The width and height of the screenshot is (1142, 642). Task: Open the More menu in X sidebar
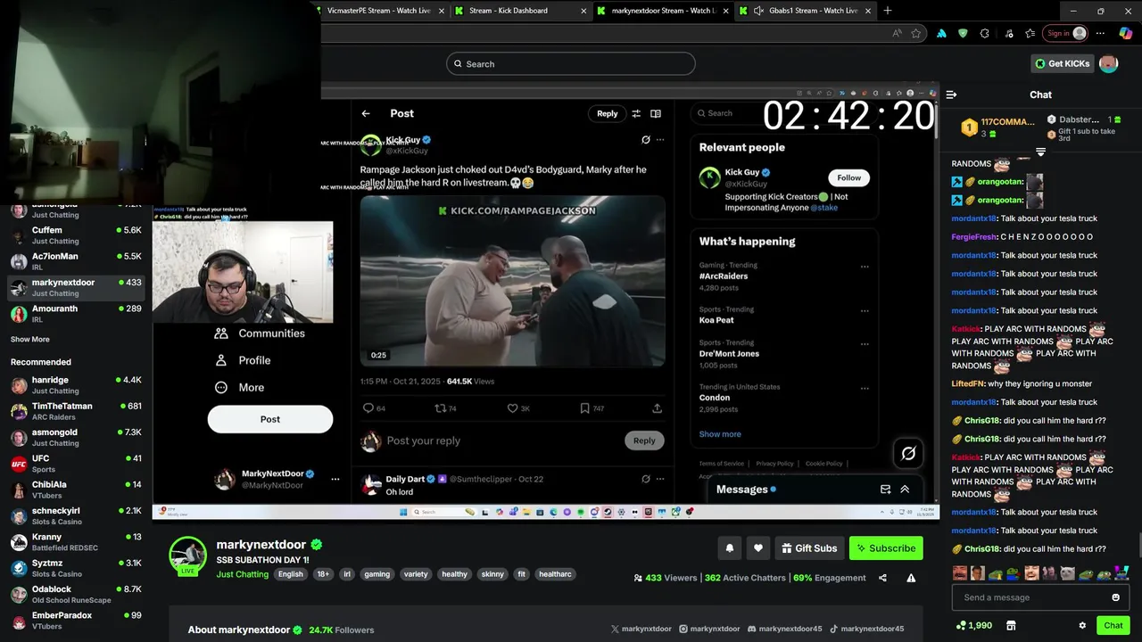pos(240,388)
